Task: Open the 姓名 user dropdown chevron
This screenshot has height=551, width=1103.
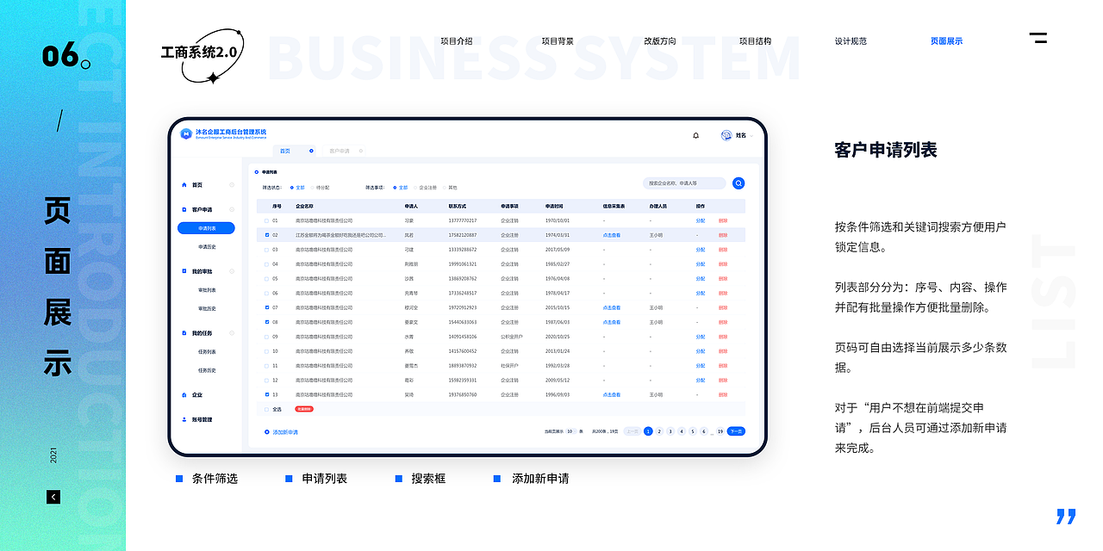Action: tap(751, 136)
